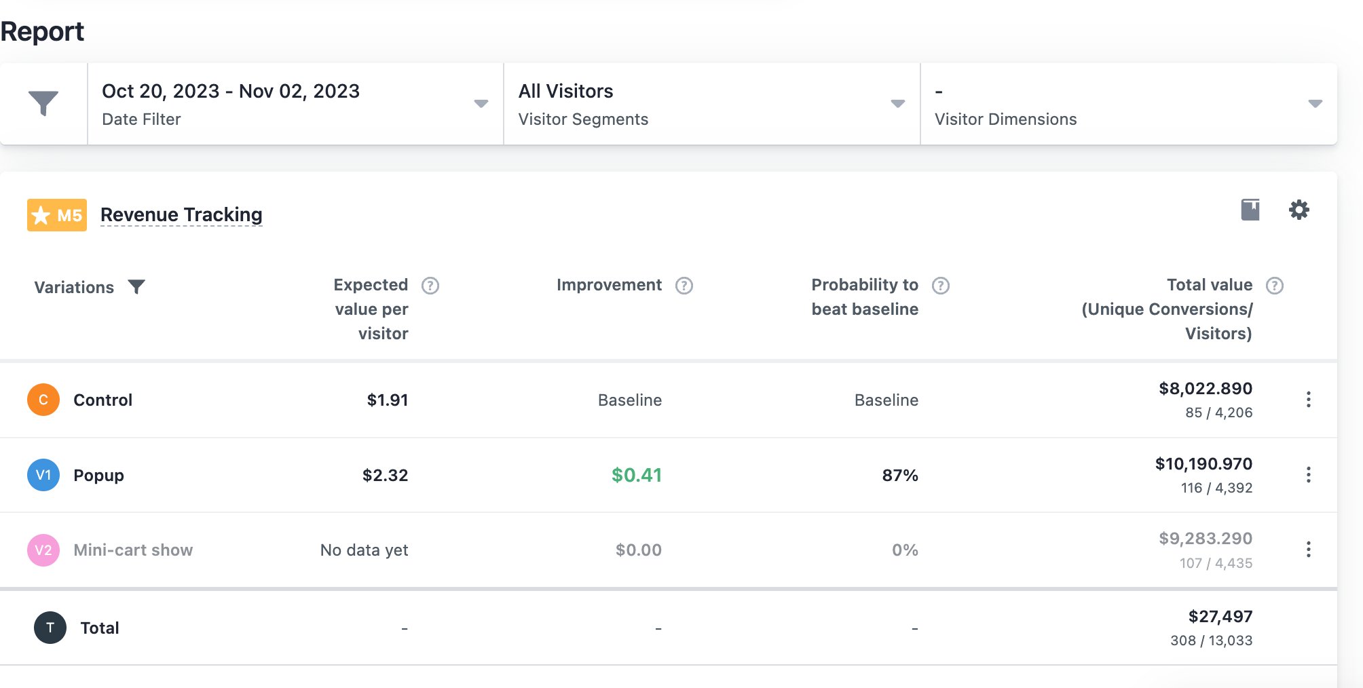Open goal settings gear icon

pos(1299,210)
